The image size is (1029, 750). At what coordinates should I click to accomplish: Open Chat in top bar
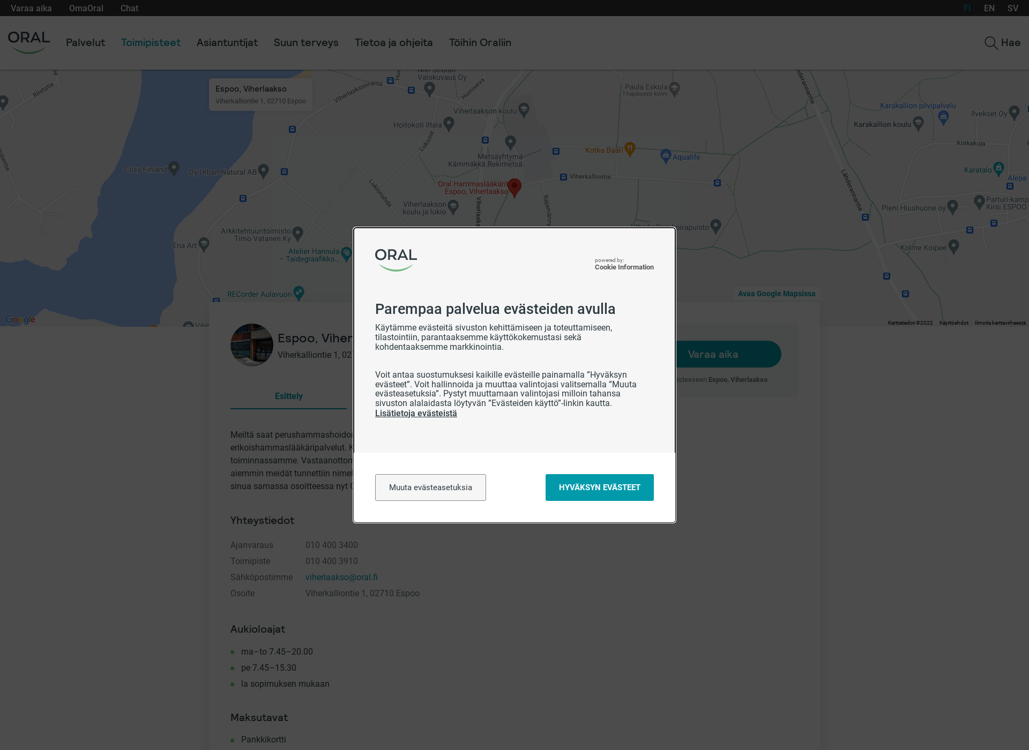pyautogui.click(x=129, y=8)
